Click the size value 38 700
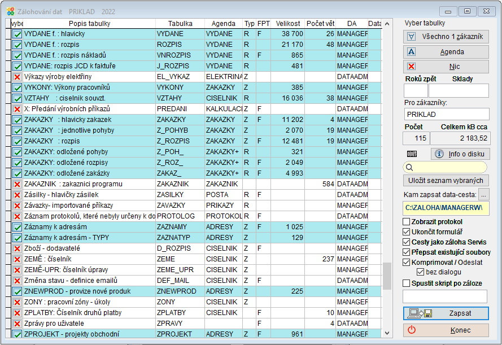This screenshot has width=502, height=345. (x=293, y=34)
